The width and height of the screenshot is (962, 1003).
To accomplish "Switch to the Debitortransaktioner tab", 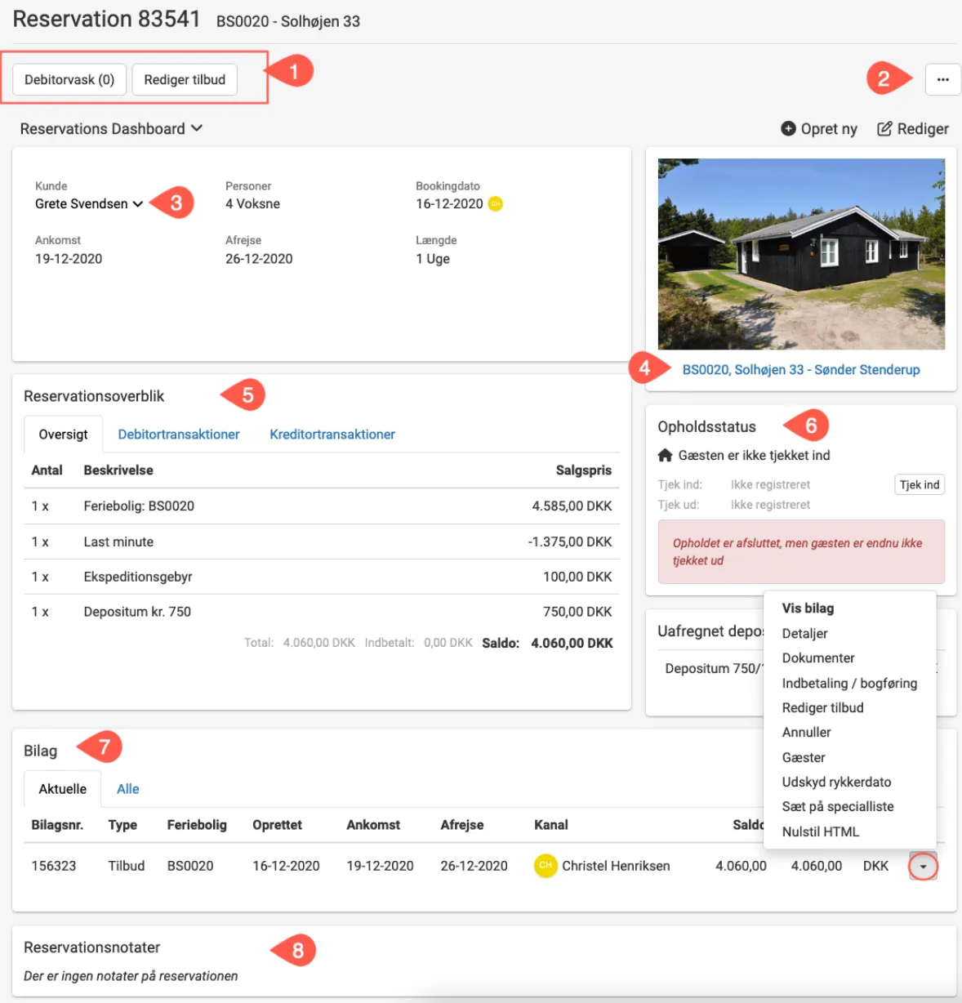I will [179, 435].
